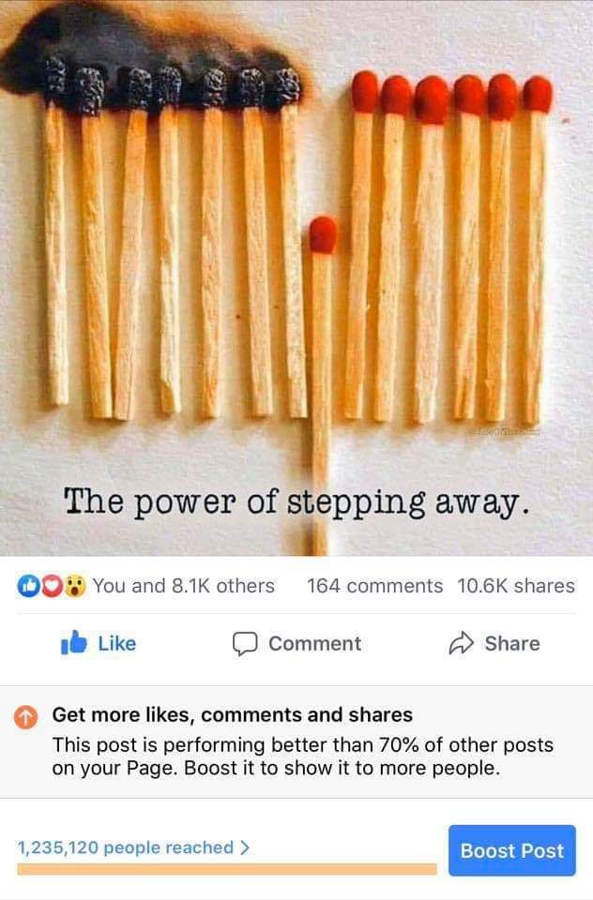
Task: View the 164 comments
Action: click(374, 586)
